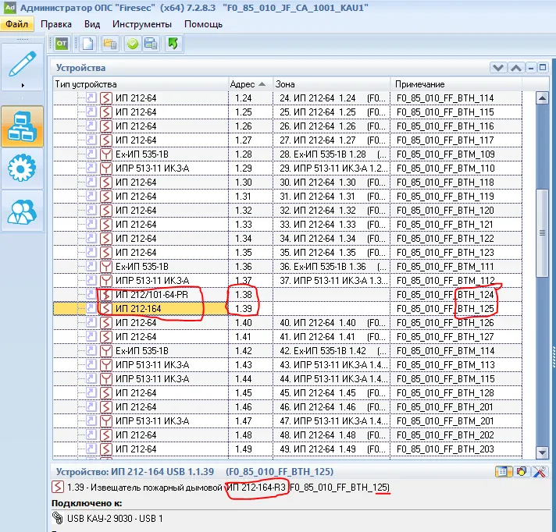Select ИП 212-64 row at address 1.25
Image resolution: width=556 pixels, height=532 pixels.
[x=287, y=112]
